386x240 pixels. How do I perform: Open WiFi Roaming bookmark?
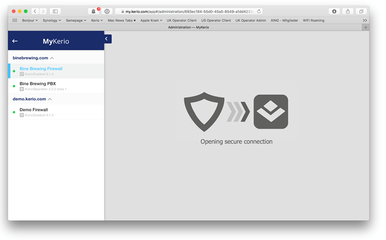pyautogui.click(x=313, y=20)
